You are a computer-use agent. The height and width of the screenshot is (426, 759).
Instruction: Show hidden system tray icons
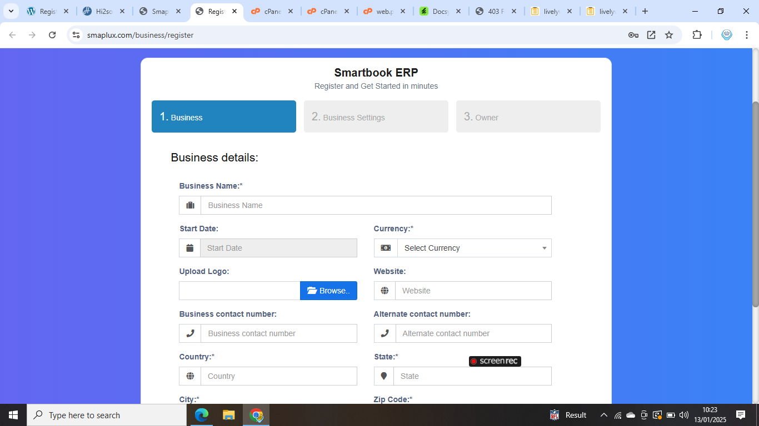coord(603,415)
